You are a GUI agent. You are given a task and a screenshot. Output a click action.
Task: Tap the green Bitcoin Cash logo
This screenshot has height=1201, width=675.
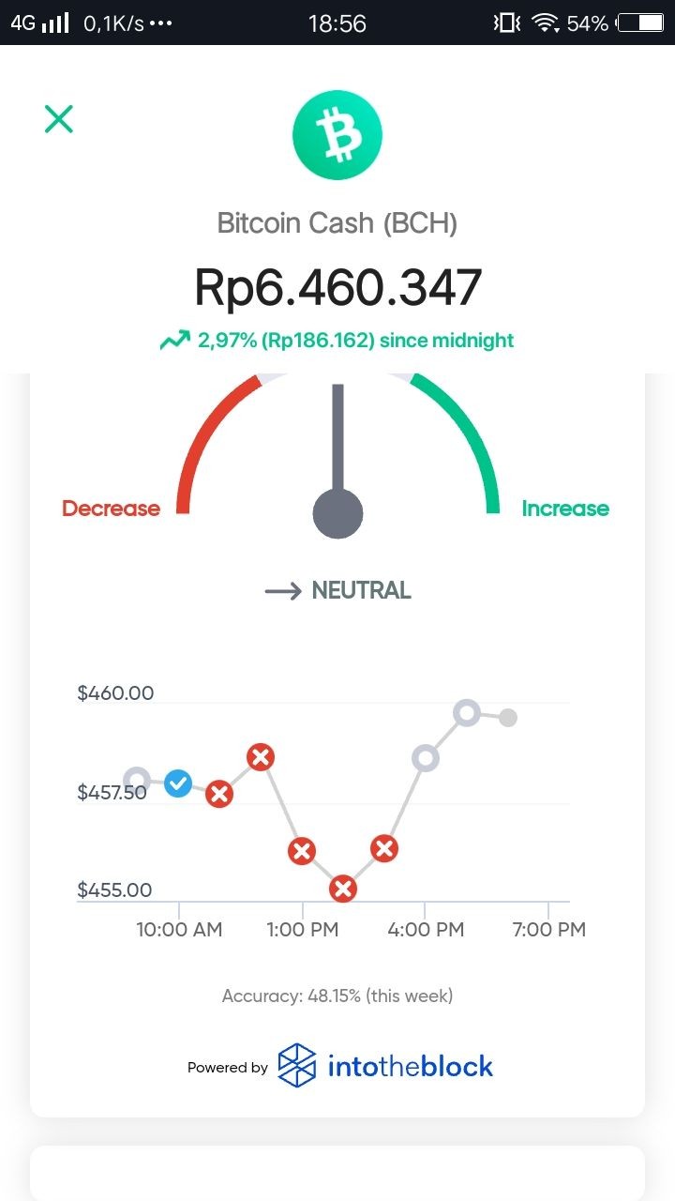click(337, 136)
